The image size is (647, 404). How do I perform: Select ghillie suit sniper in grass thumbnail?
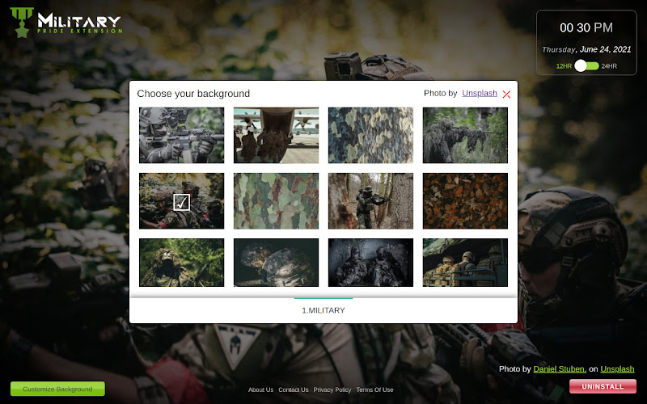click(x=465, y=135)
